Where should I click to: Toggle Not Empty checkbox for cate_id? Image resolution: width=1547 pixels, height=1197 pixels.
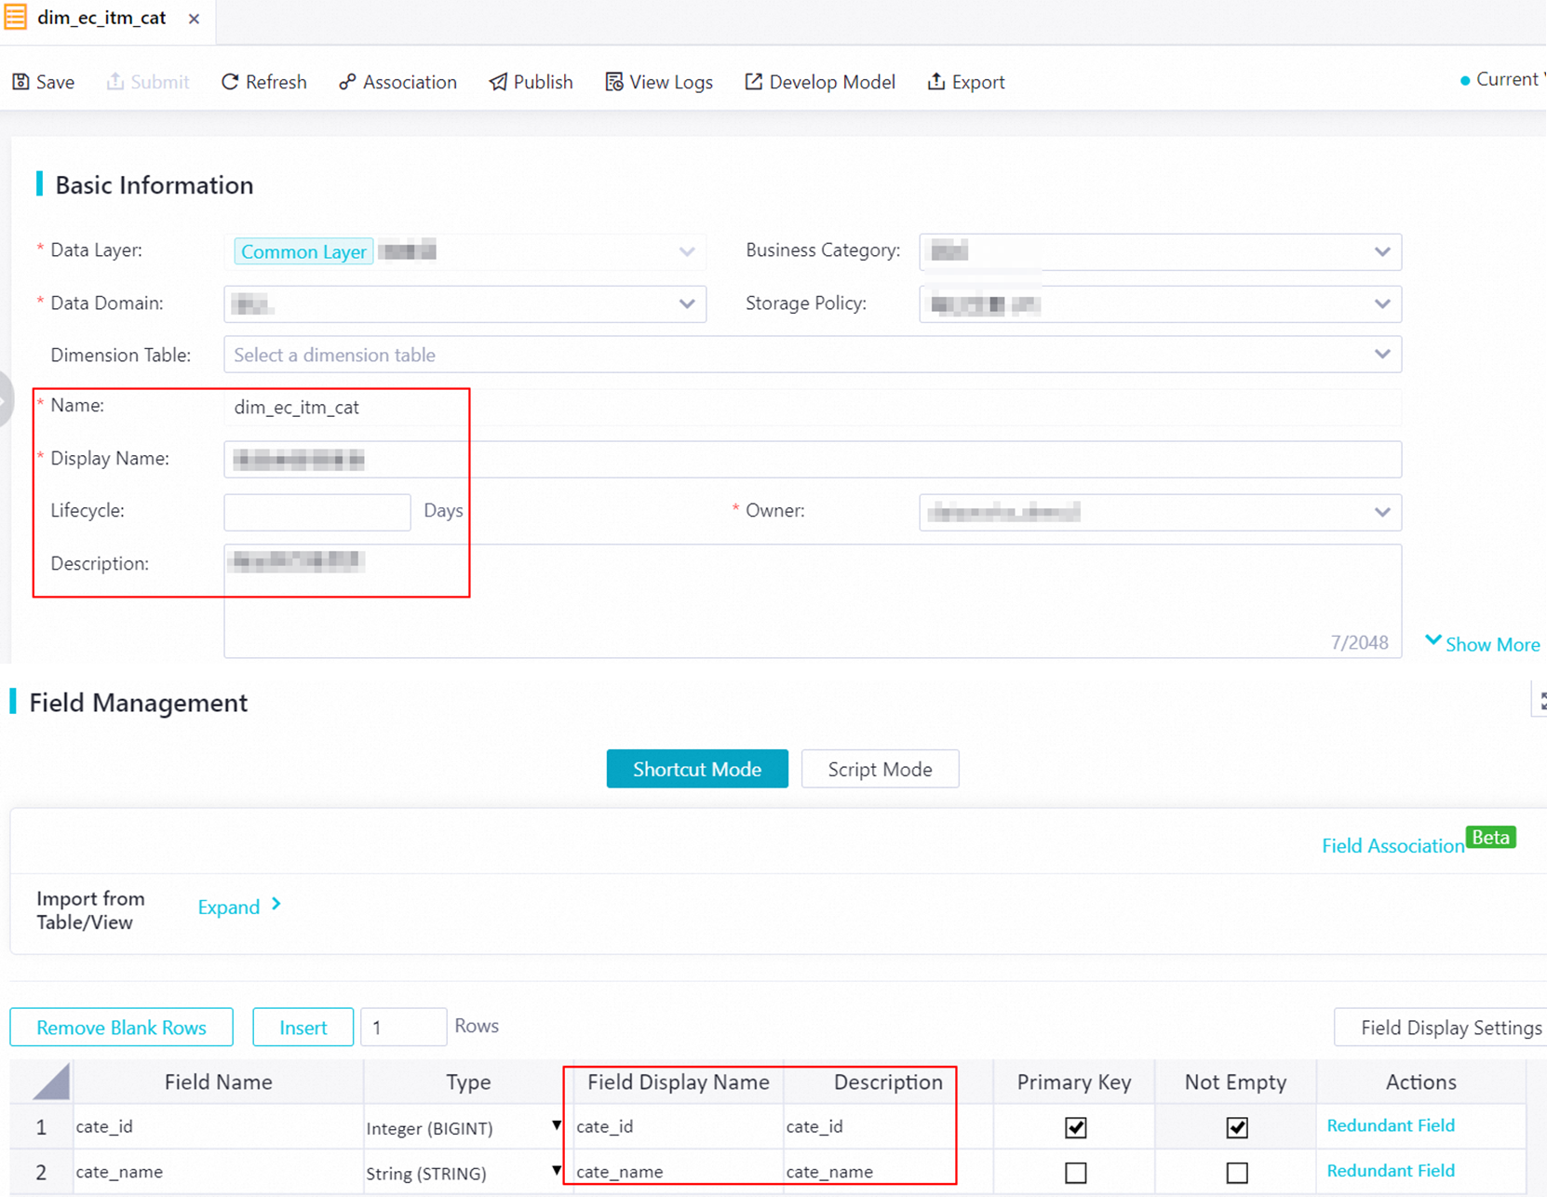pyautogui.click(x=1237, y=1127)
